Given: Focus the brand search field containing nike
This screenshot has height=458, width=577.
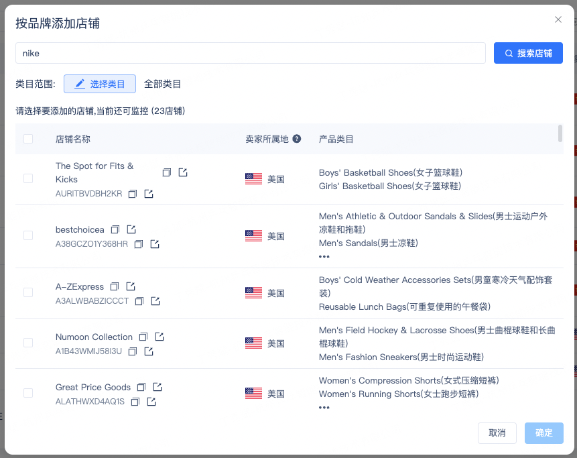Looking at the screenshot, I should click(250, 53).
